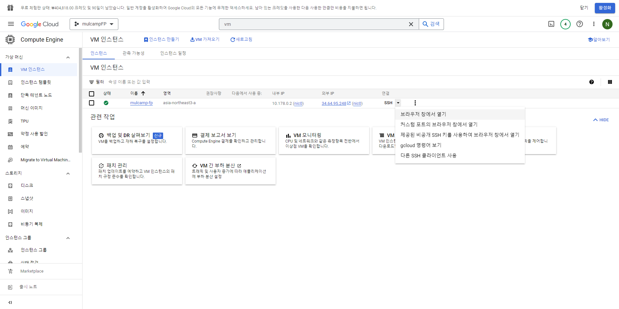619x309 pixels.
Task: Open 백업 및 DR 살펴보기 card
Action: (137, 141)
